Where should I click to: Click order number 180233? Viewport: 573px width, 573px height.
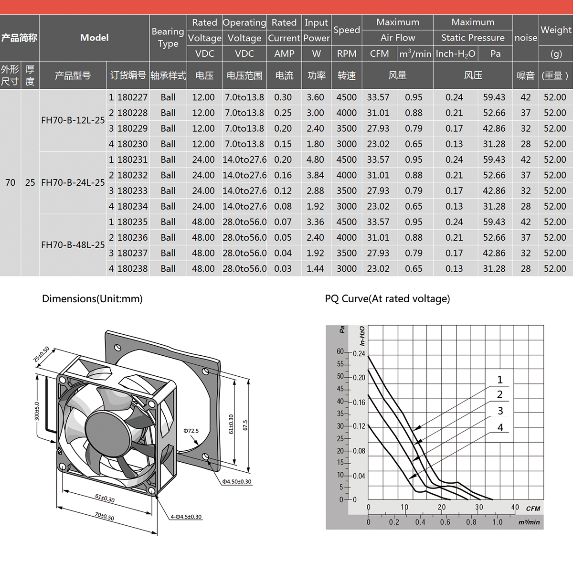coord(132,191)
